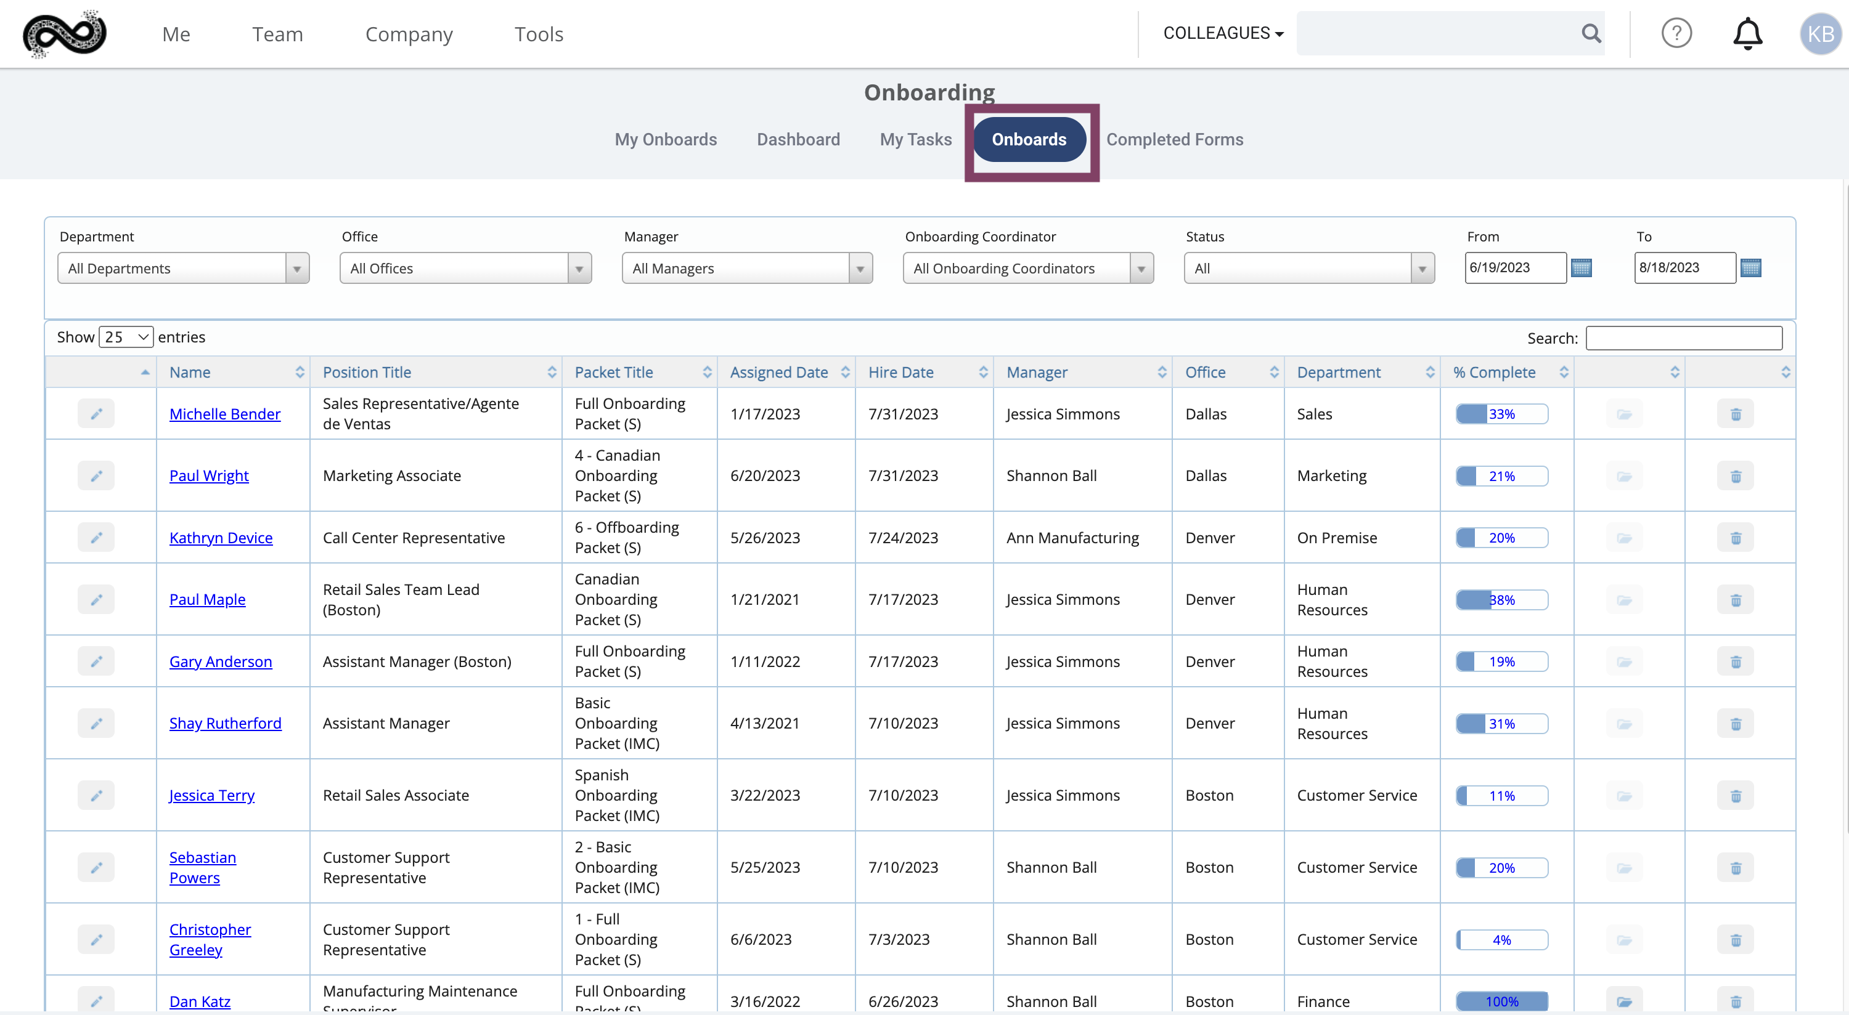Sort table by Position Title column
This screenshot has height=1015, width=1849.
pos(436,372)
